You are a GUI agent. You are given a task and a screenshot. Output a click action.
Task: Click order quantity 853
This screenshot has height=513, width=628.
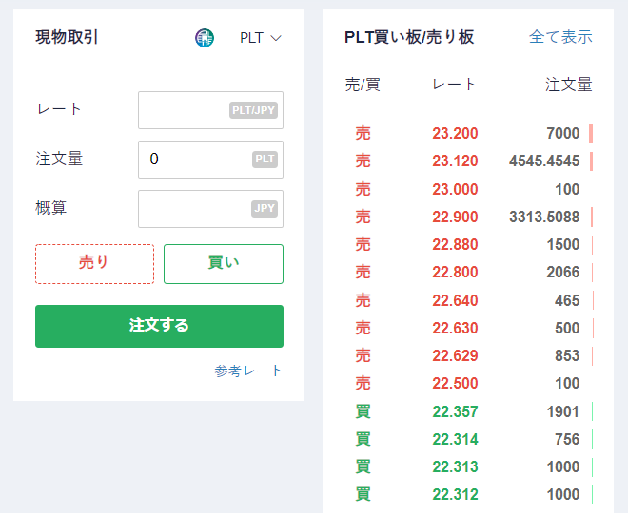coord(567,355)
